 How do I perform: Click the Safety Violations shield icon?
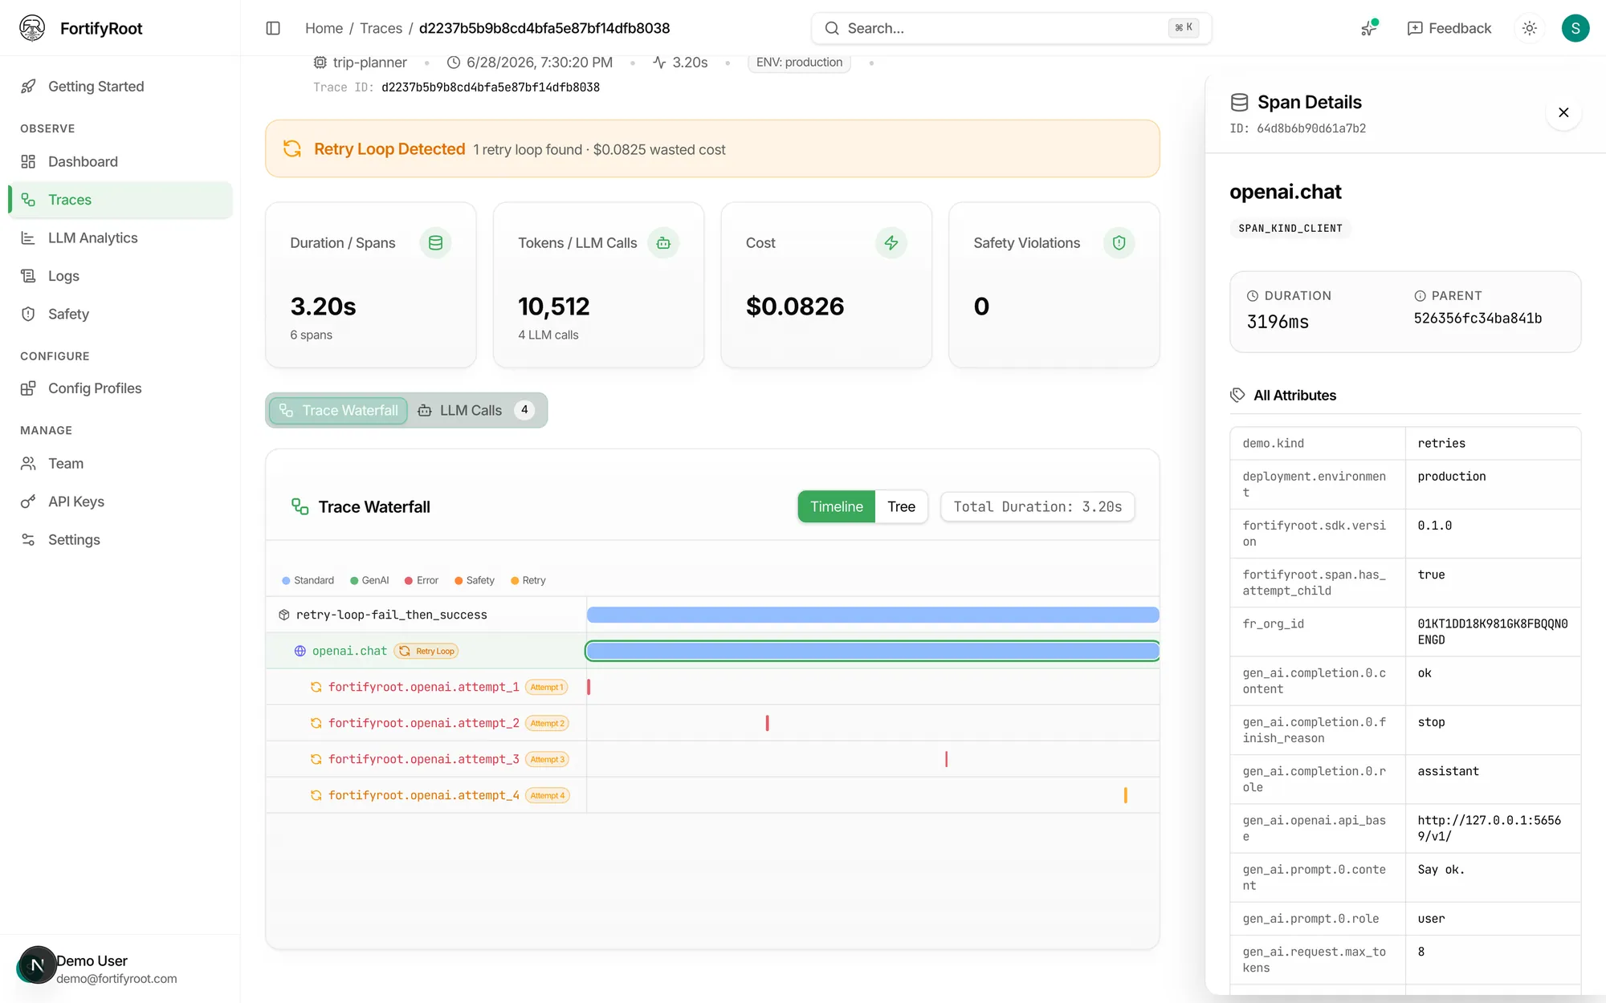(x=1119, y=243)
